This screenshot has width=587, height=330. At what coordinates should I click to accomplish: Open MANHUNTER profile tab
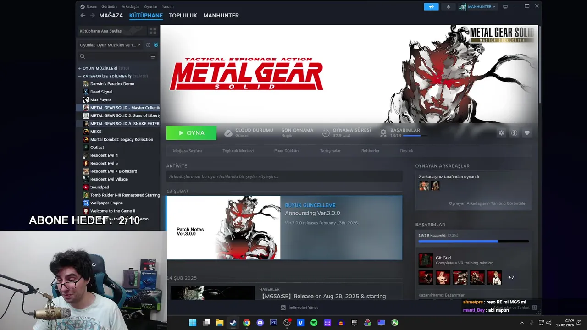point(221,15)
